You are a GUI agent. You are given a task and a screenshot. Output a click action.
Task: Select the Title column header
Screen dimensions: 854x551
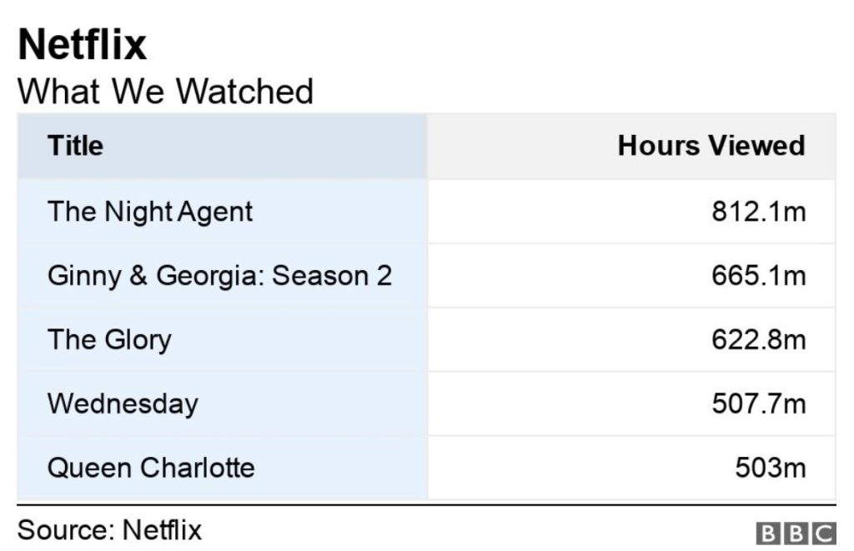coord(222,146)
